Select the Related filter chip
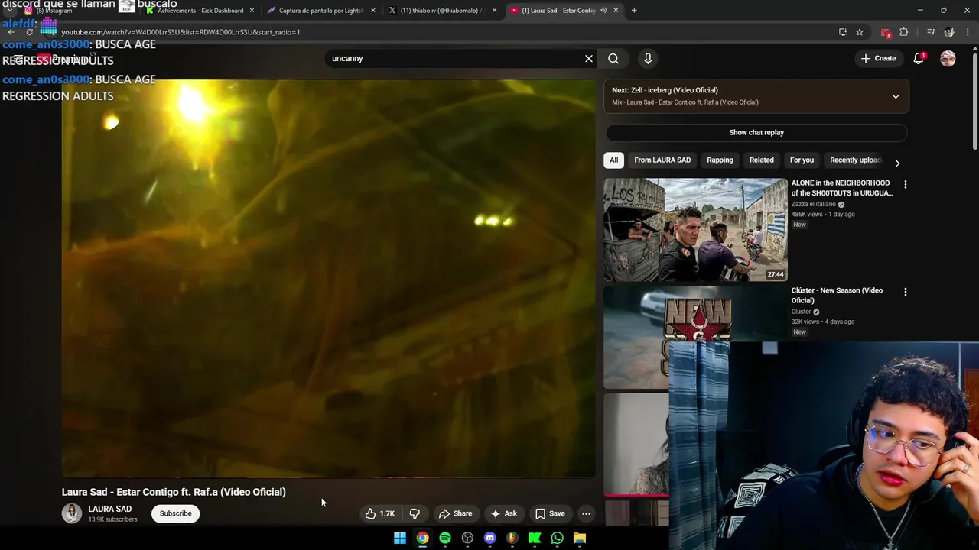The width and height of the screenshot is (979, 550). pyautogui.click(x=762, y=160)
